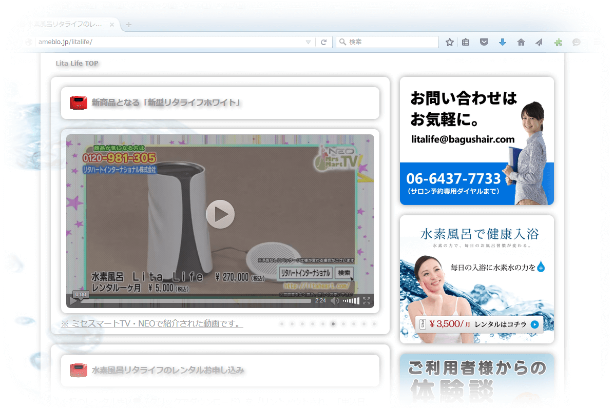Viewport: 613px width, 408px height.
Task: Click the レンタルはコチラ button
Action: click(x=480, y=324)
